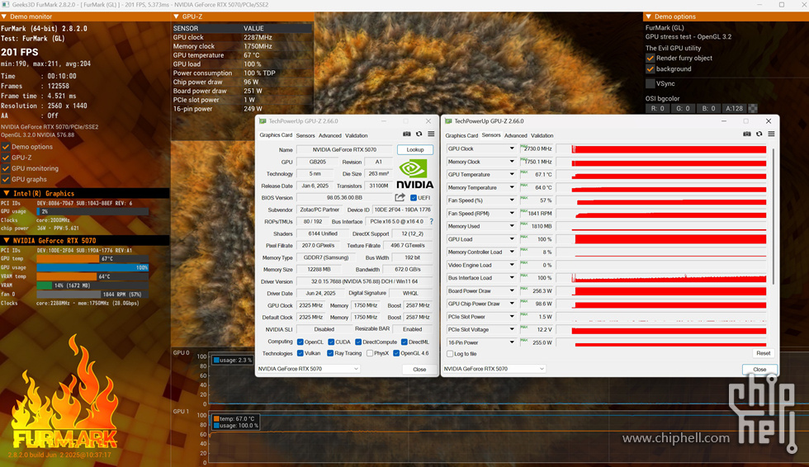Collapse the Demo options panel

click(x=649, y=17)
